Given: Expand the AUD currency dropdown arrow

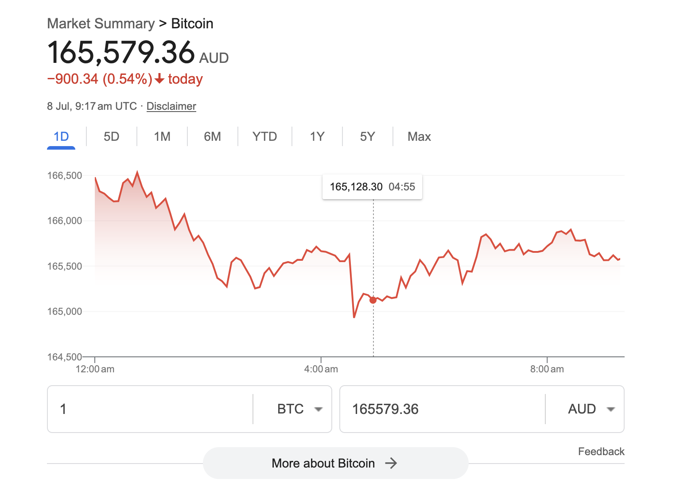Looking at the screenshot, I should point(611,409).
